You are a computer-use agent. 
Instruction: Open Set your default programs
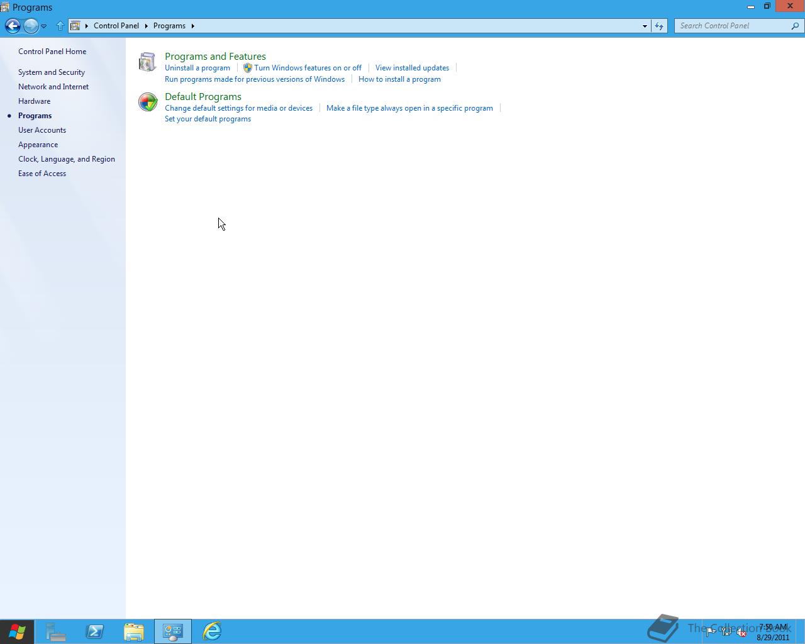pyautogui.click(x=208, y=119)
